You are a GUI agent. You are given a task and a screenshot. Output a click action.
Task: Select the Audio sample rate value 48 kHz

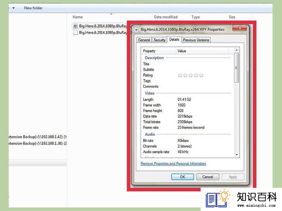click(183, 151)
